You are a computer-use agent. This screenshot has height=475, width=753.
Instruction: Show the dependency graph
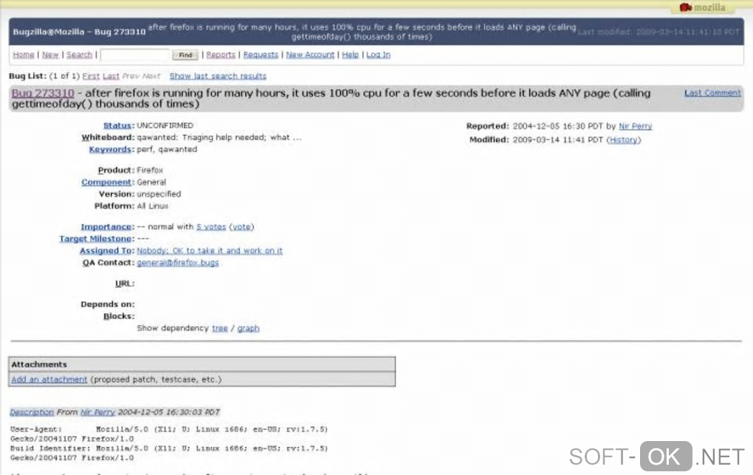point(248,329)
